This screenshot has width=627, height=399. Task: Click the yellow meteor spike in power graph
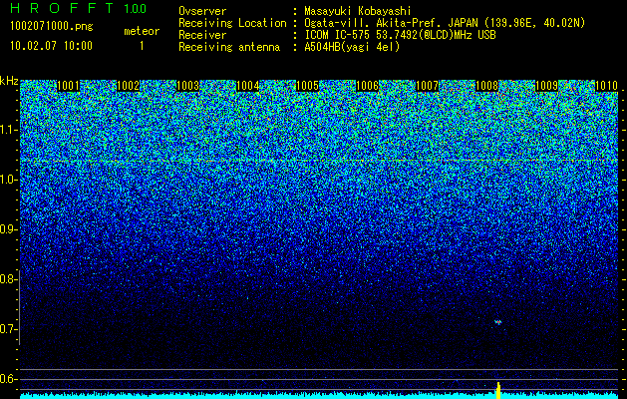[x=498, y=391]
